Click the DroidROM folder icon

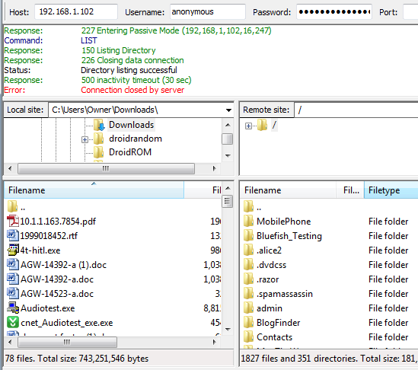99,152
